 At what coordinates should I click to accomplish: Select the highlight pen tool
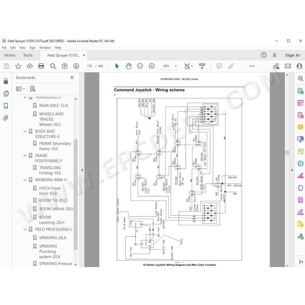[x=231, y=66]
